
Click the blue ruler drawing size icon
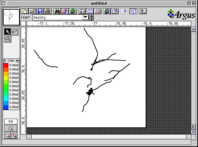90,11
